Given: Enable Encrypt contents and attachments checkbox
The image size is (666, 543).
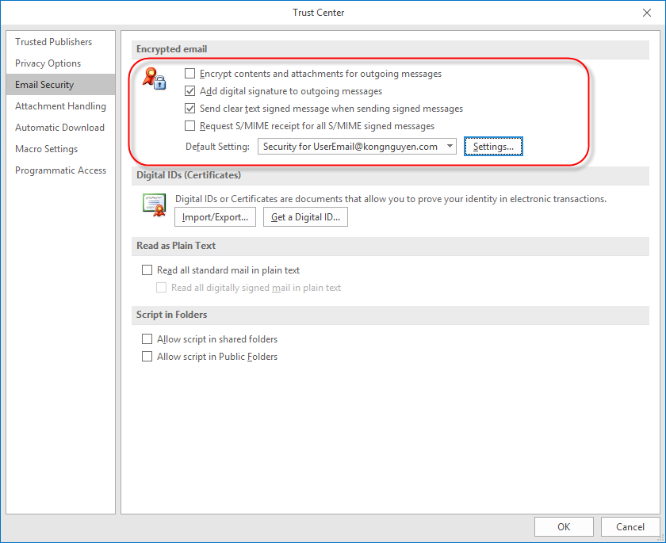Looking at the screenshot, I should coord(189,74).
